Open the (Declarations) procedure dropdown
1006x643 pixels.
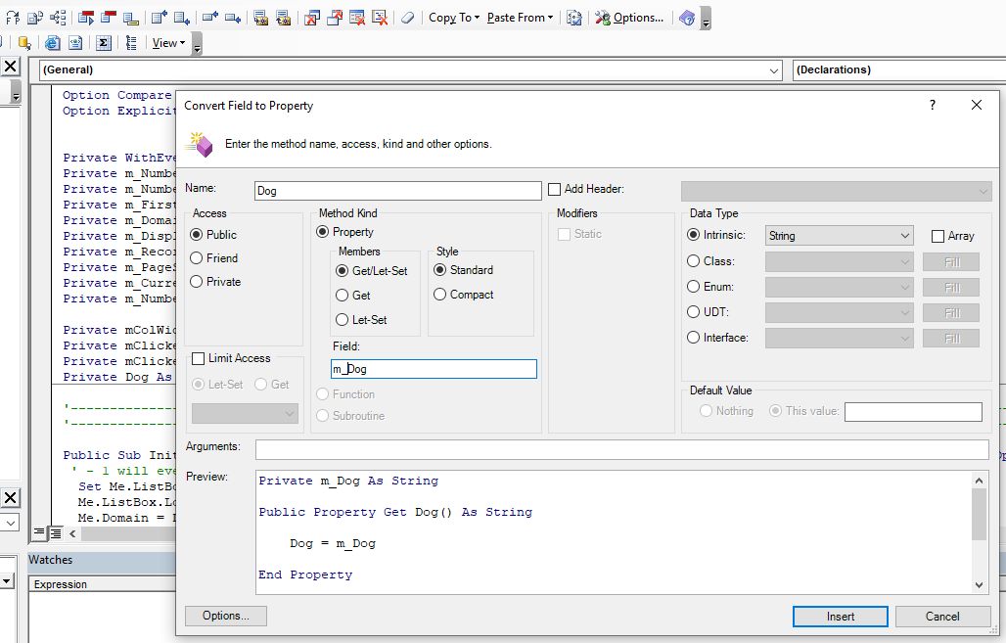pyautogui.click(x=899, y=69)
